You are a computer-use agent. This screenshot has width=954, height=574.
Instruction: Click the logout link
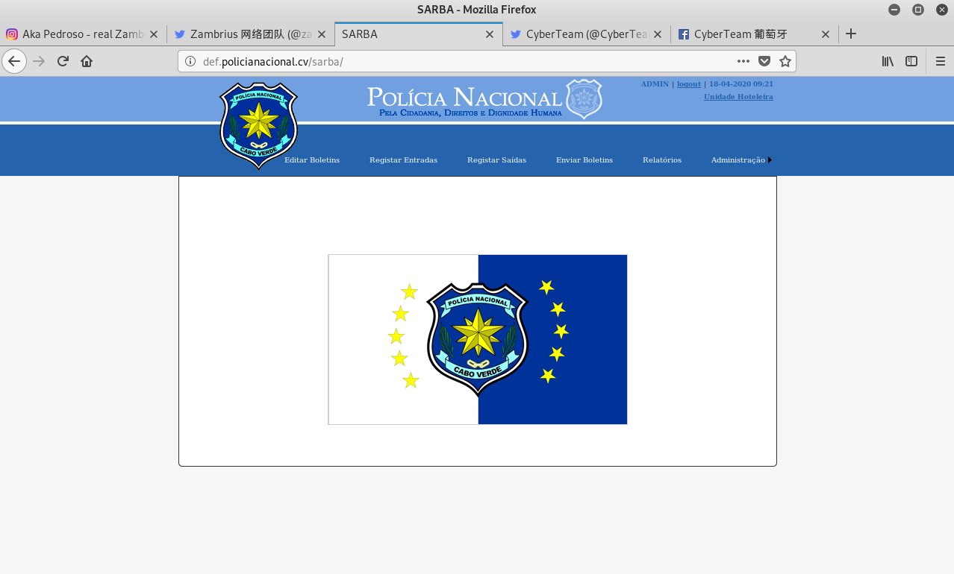(x=689, y=84)
